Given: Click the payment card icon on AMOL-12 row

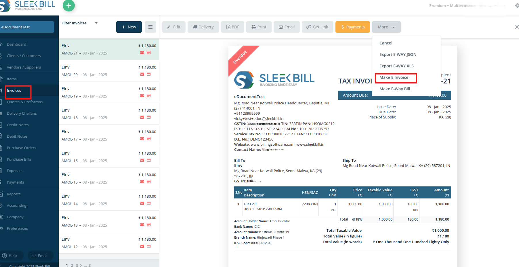Looking at the screenshot, I should point(149,246).
